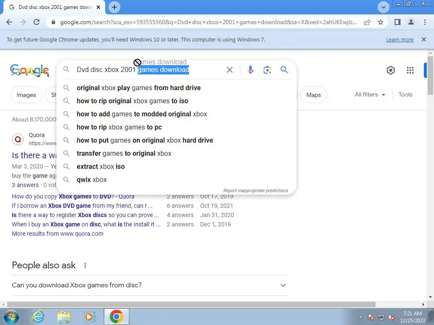The height and width of the screenshot is (325, 434).
Task: Bookmark this page with the star
Action: click(381, 22)
